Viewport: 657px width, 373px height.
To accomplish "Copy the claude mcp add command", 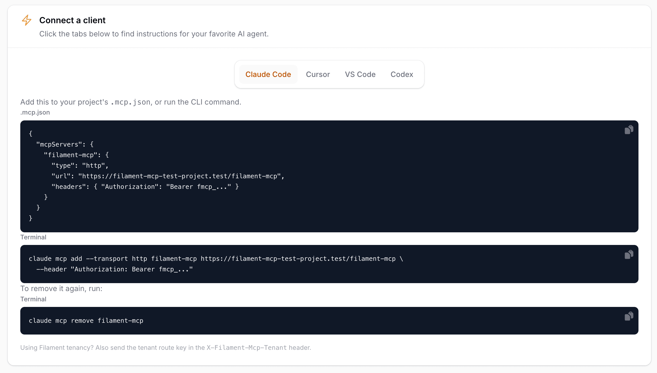I will click(629, 254).
